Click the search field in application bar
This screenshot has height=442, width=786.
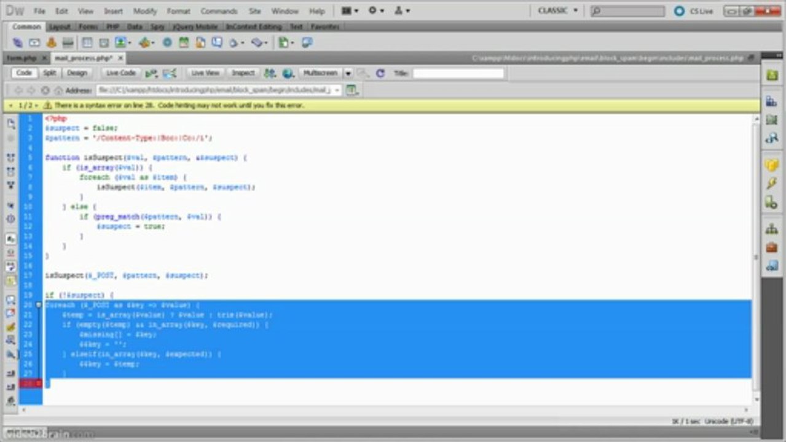coord(627,11)
